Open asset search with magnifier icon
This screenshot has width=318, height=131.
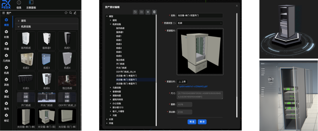(x=70, y=13)
